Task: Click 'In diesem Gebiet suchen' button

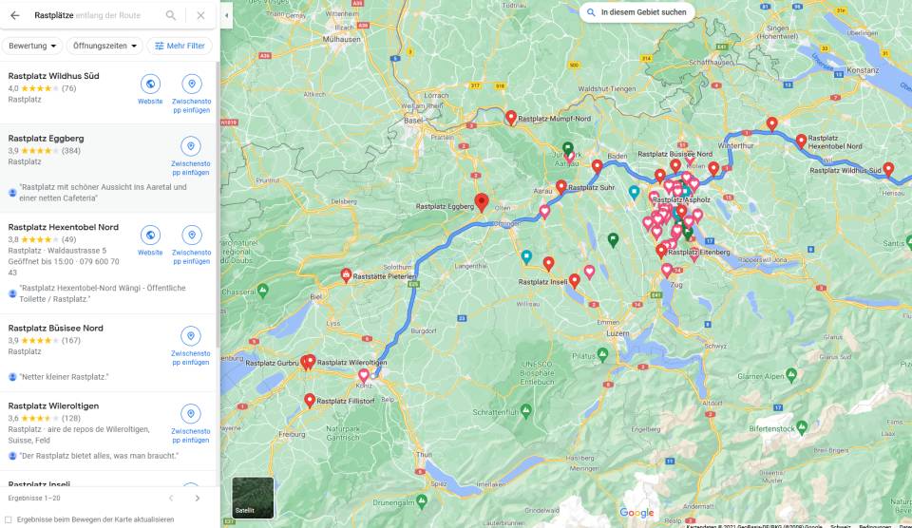Action: tap(636, 12)
